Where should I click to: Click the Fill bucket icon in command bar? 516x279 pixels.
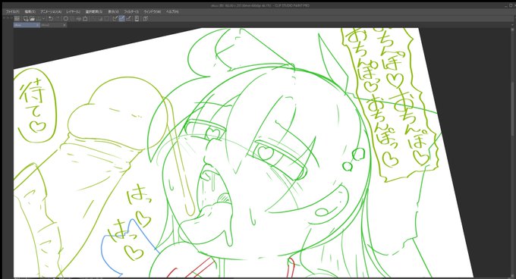(x=78, y=19)
